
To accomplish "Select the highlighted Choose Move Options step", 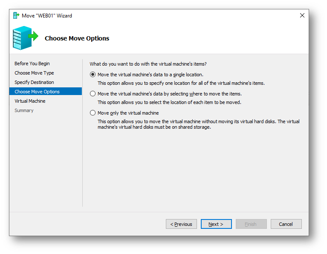I will tap(37, 92).
